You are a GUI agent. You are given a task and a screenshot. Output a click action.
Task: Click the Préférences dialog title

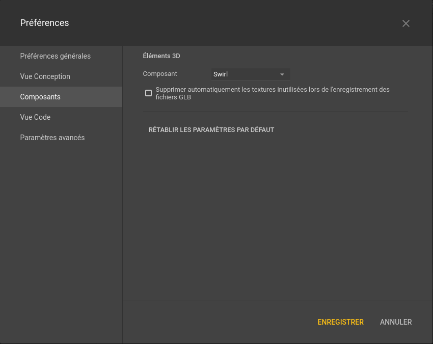(44, 23)
